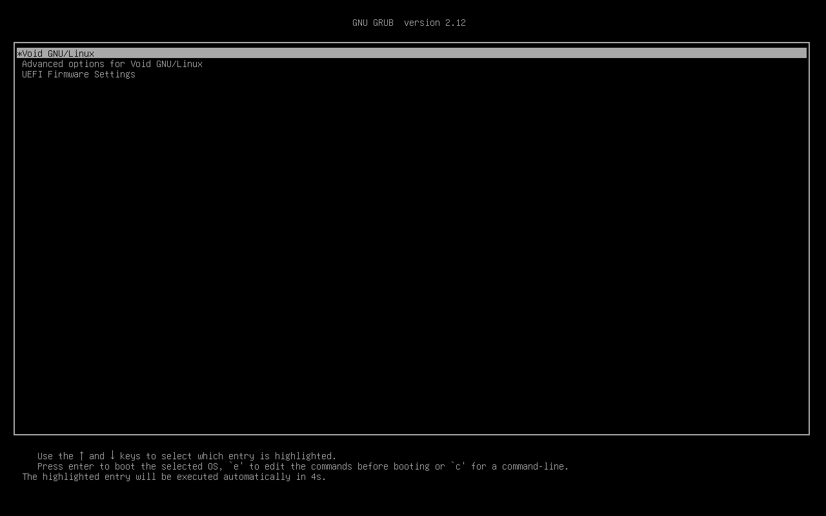Click the version 2.12 label

435,23
